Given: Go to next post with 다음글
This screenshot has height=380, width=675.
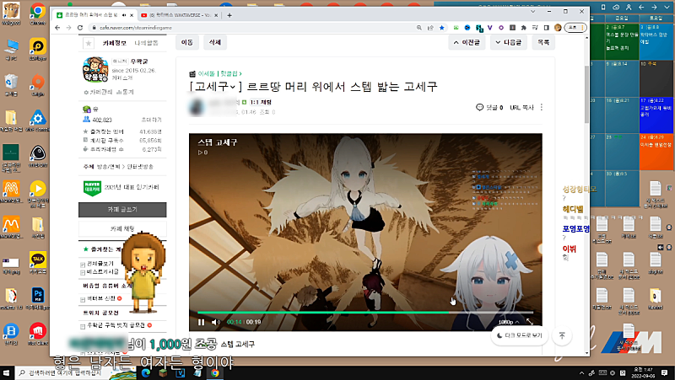Looking at the screenshot, I should pos(509,43).
